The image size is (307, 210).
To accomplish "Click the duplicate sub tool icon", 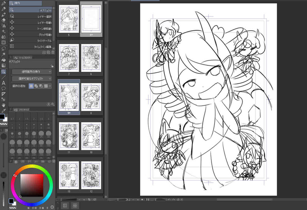I will click(x=48, y=52).
